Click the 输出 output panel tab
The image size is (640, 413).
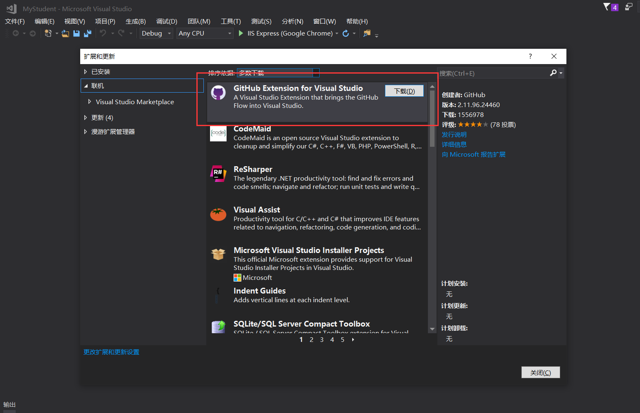[x=9, y=405]
